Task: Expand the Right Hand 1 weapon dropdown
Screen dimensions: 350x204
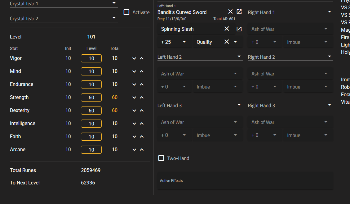Action: [290, 12]
